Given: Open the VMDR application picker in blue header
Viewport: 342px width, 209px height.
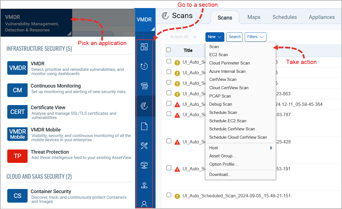Looking at the screenshot, I should coord(145,20).
